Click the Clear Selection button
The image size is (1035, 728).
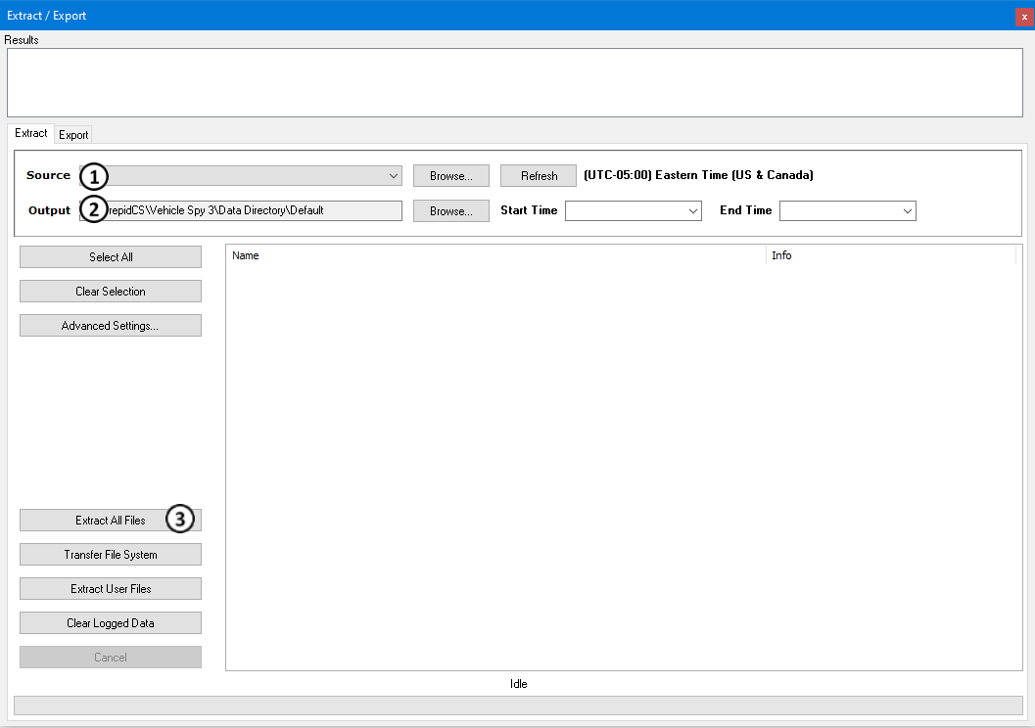(111, 292)
